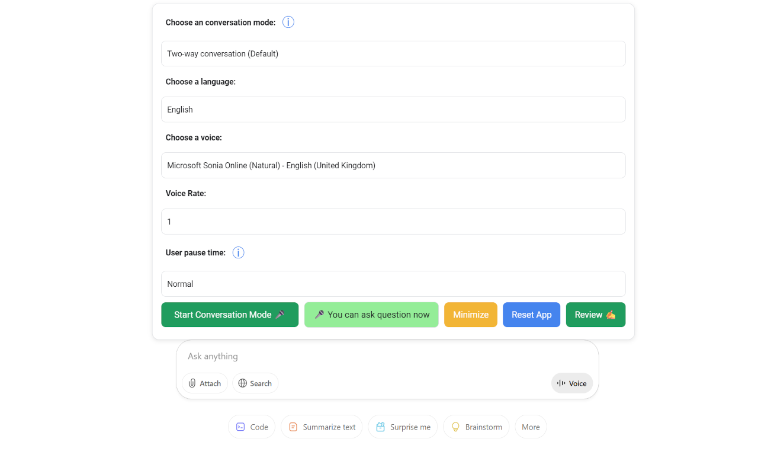
Task: Click the 'Choose a voice:' label
Action: pos(194,137)
